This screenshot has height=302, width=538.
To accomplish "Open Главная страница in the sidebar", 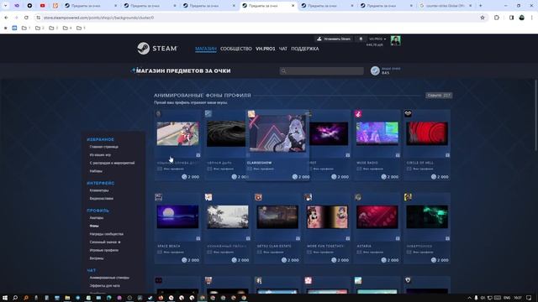I will [104, 147].
